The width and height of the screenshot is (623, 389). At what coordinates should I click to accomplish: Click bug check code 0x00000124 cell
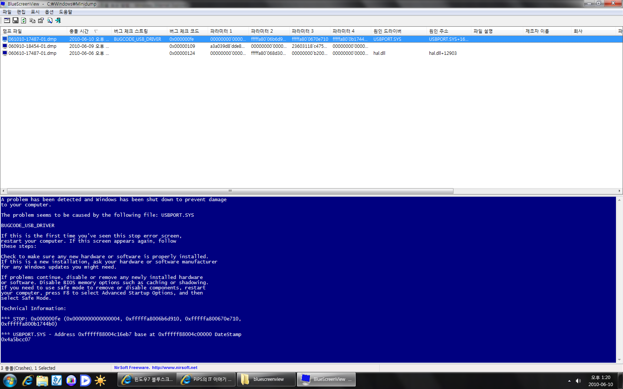(182, 53)
